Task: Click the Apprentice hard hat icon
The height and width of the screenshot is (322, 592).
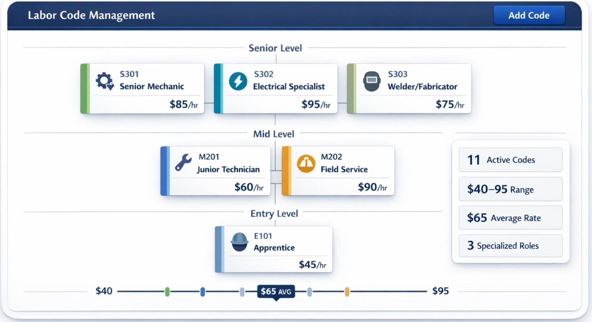Action: (x=239, y=241)
